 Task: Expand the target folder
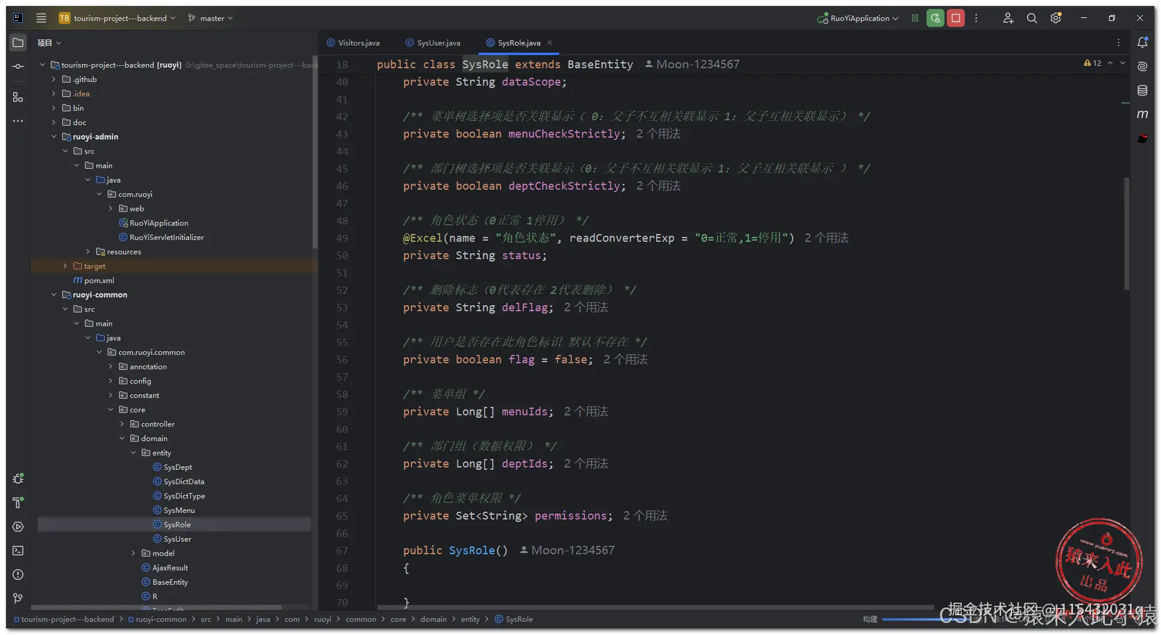coord(65,266)
